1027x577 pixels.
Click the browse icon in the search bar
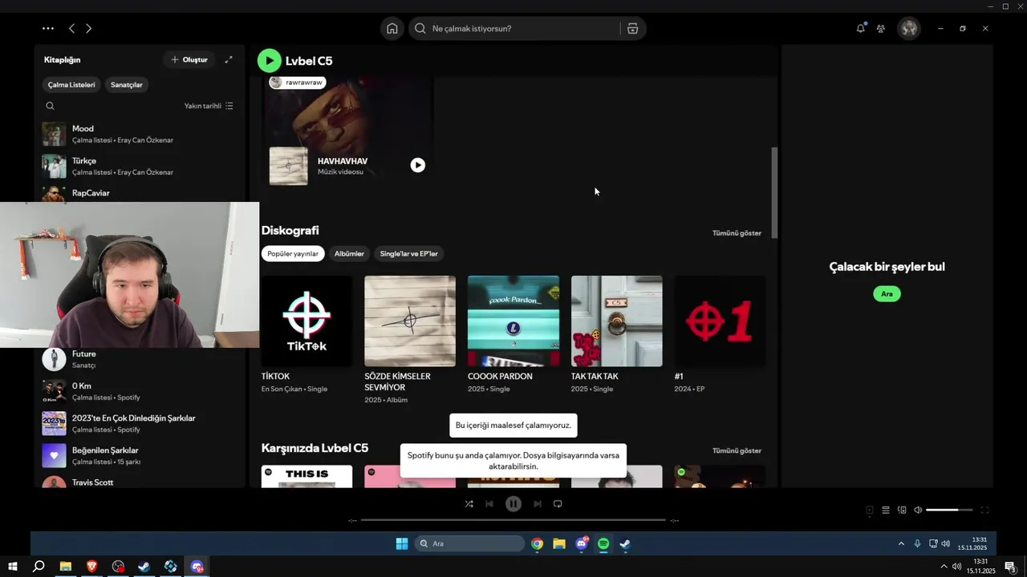point(632,28)
